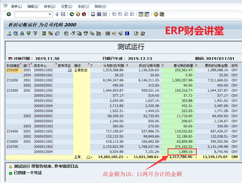This screenshot has height=183, width=242.
Task: Select the 要记帐的数量 column header
Action: click(178, 66)
